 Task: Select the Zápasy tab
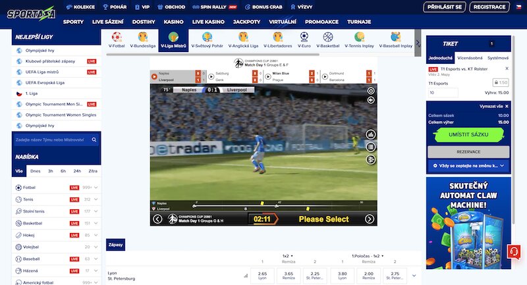coord(116,245)
